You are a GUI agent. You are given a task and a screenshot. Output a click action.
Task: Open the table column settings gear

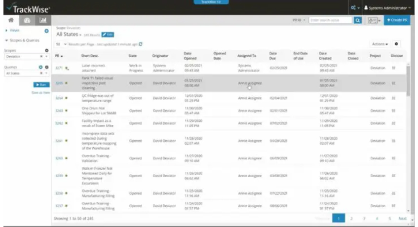click(397, 44)
